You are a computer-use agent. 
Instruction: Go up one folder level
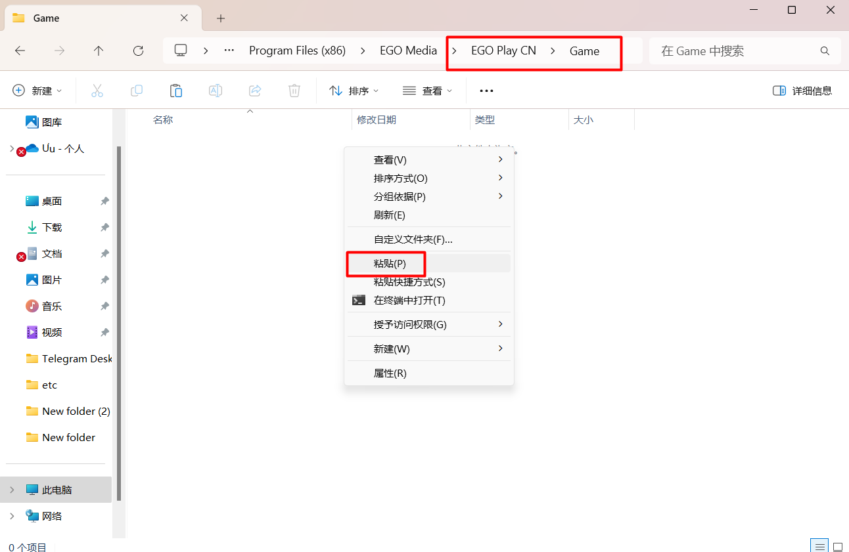(x=99, y=51)
